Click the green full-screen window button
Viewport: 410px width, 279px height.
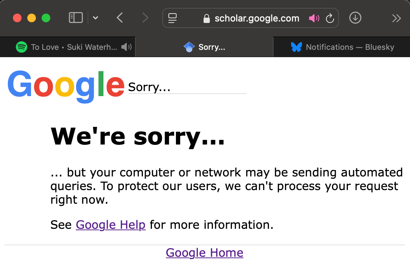[46, 18]
